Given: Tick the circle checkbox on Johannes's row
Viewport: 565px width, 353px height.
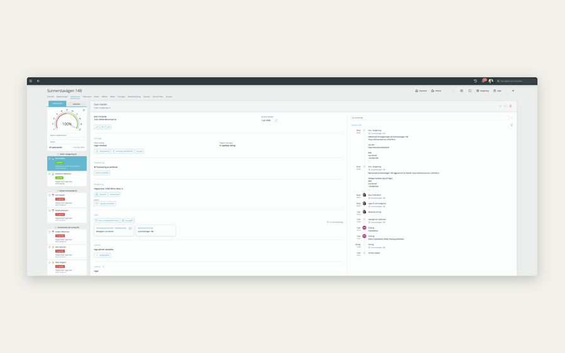Looking at the screenshot, I should point(50,174).
